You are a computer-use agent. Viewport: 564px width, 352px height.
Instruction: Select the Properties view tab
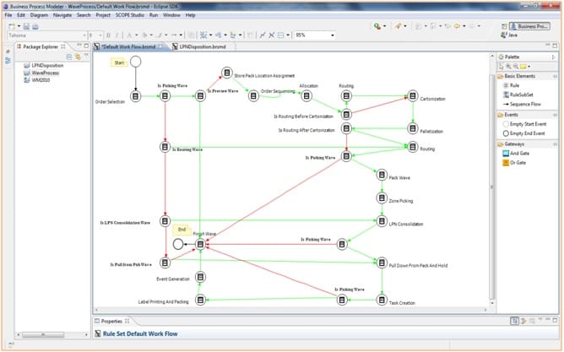(x=111, y=321)
